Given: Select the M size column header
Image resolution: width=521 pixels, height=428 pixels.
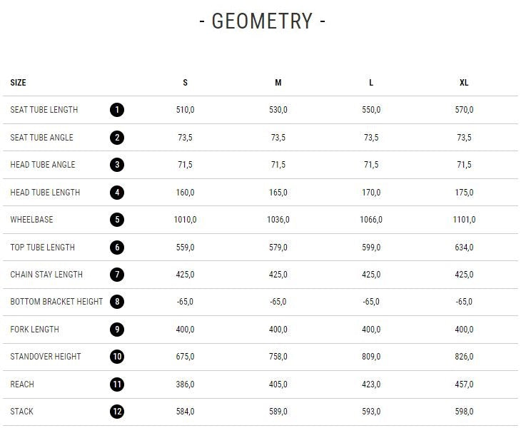Looking at the screenshot, I should click(x=278, y=83).
